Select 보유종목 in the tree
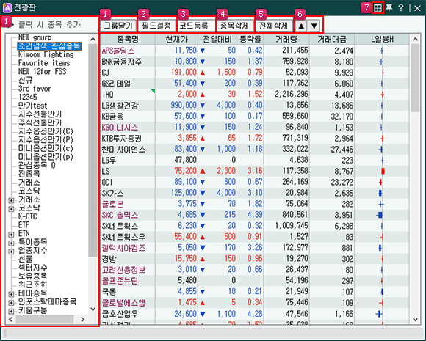 tap(32, 276)
